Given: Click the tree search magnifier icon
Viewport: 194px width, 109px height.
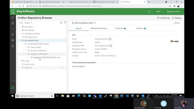Looking at the screenshot, I should point(32,23).
